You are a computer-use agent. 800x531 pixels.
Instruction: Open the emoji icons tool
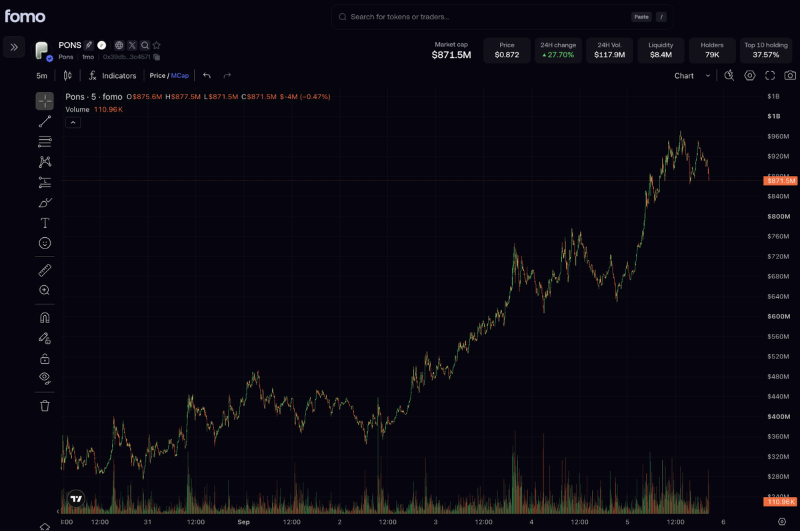point(45,243)
